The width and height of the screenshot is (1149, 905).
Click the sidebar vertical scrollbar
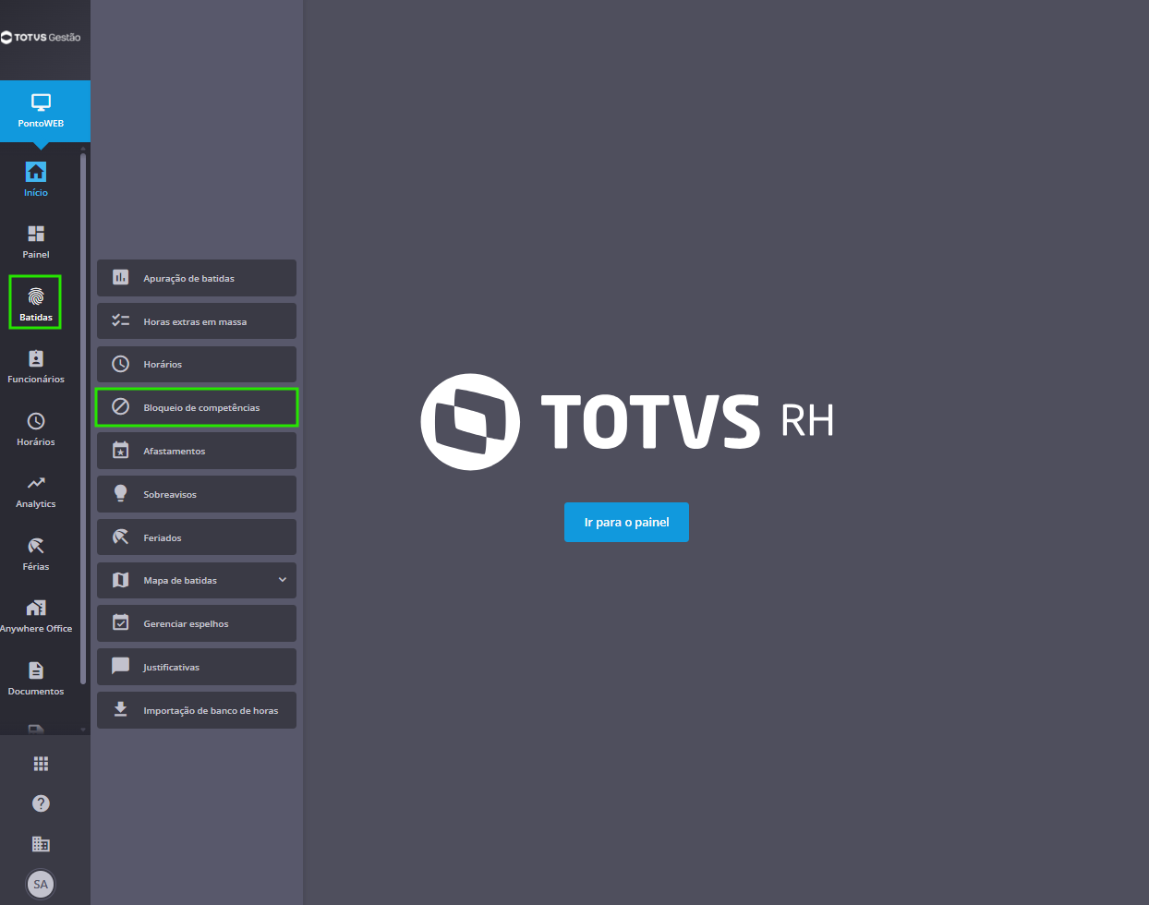pyautogui.click(x=83, y=418)
